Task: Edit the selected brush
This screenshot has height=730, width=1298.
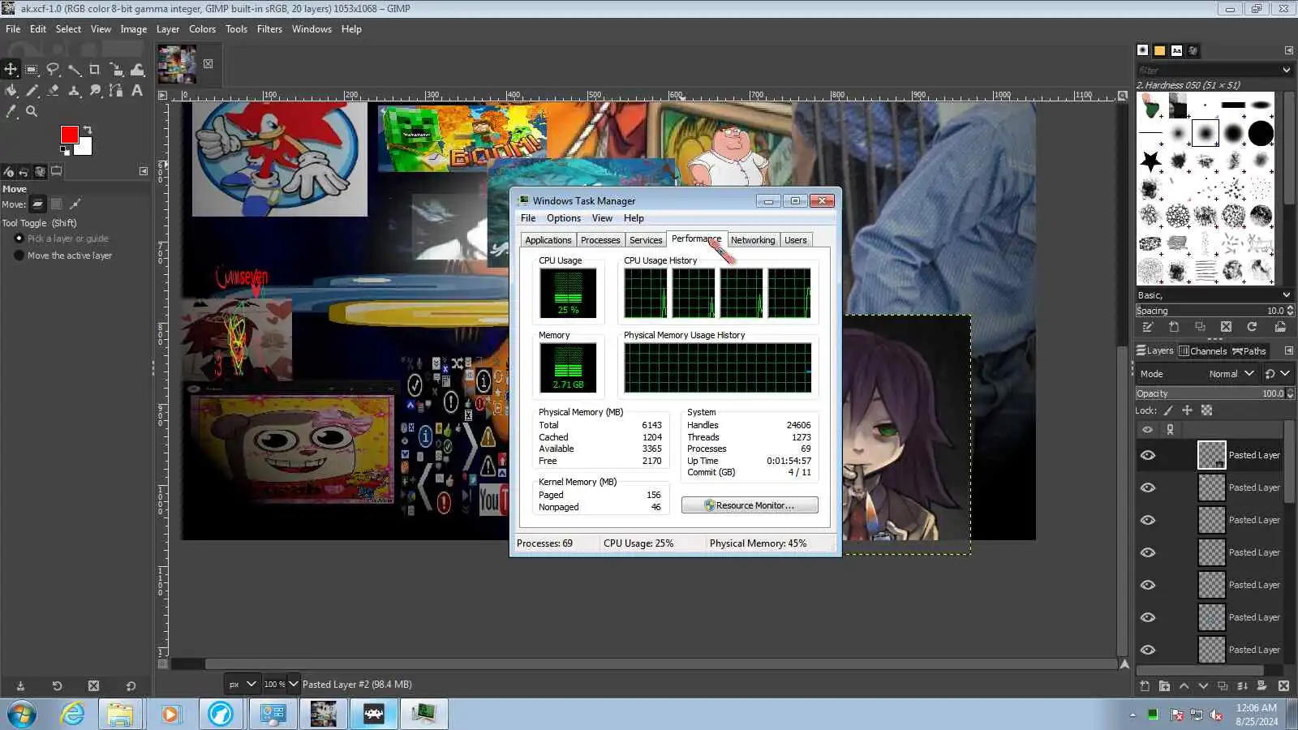Action: (x=1148, y=327)
